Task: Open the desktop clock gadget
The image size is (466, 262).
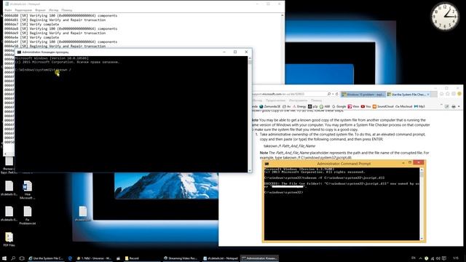Action: coord(445,16)
